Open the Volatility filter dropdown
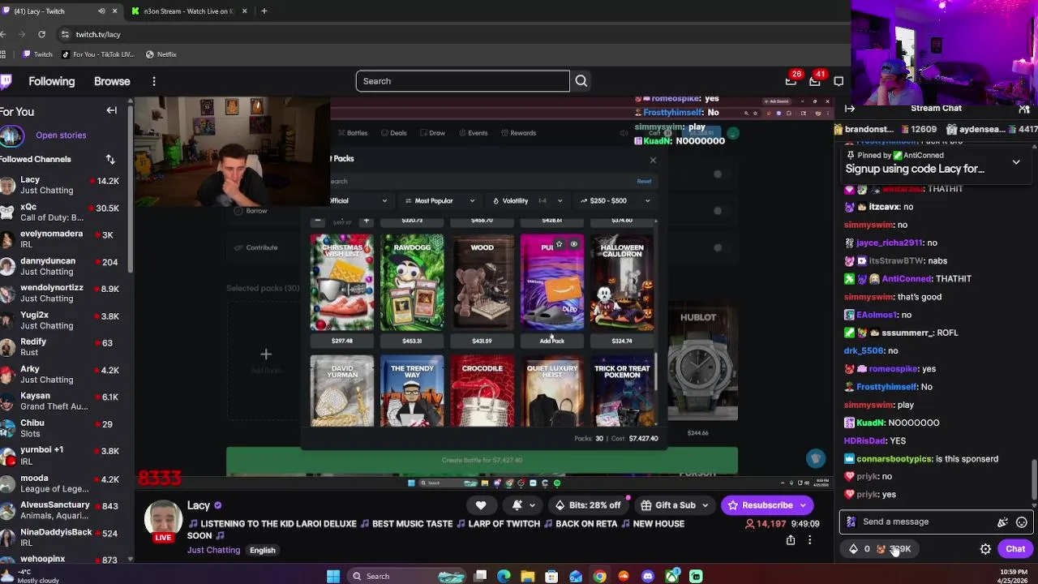This screenshot has height=584, width=1038. [x=527, y=201]
